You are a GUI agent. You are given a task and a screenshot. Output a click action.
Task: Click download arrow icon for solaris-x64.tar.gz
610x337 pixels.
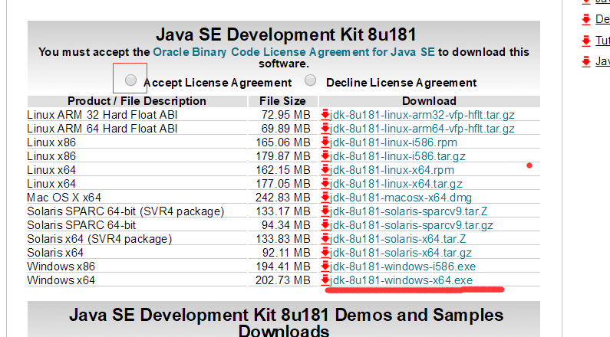(325, 252)
